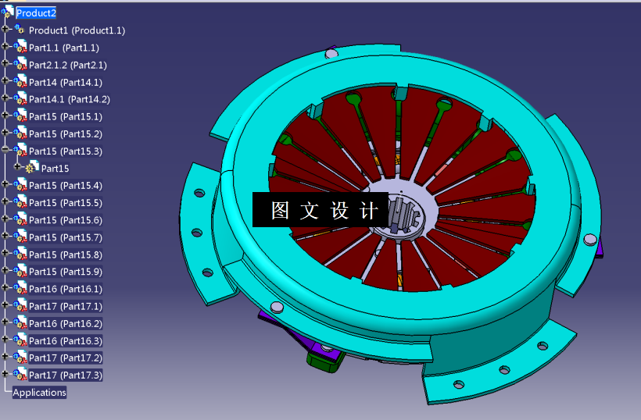The image size is (641, 420).
Task: Click the Part14 (Part14.1) part icon
Action: 20,81
